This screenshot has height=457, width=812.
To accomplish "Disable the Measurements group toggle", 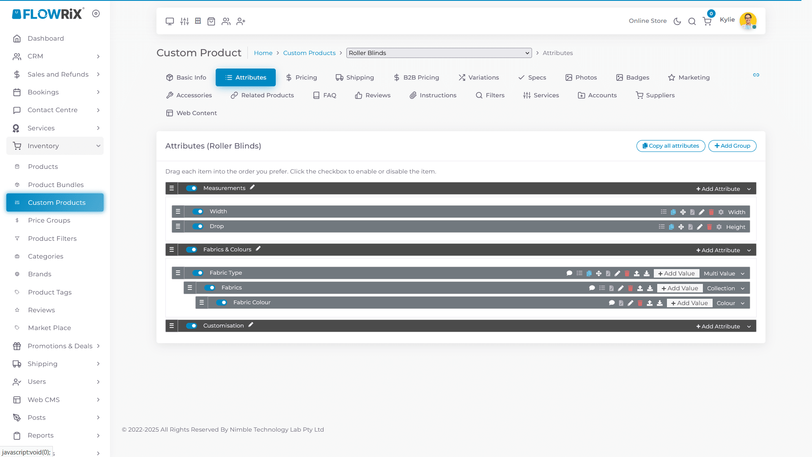I will coord(192,188).
